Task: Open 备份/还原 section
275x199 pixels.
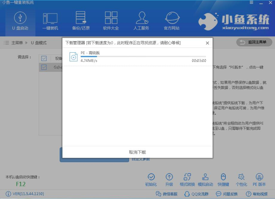Action: point(80,21)
